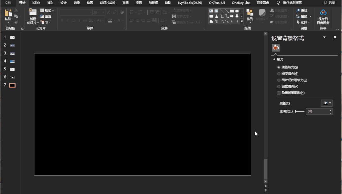Switch to the Insert (插入) ribbon tab
The image size is (342, 194).
50,3
